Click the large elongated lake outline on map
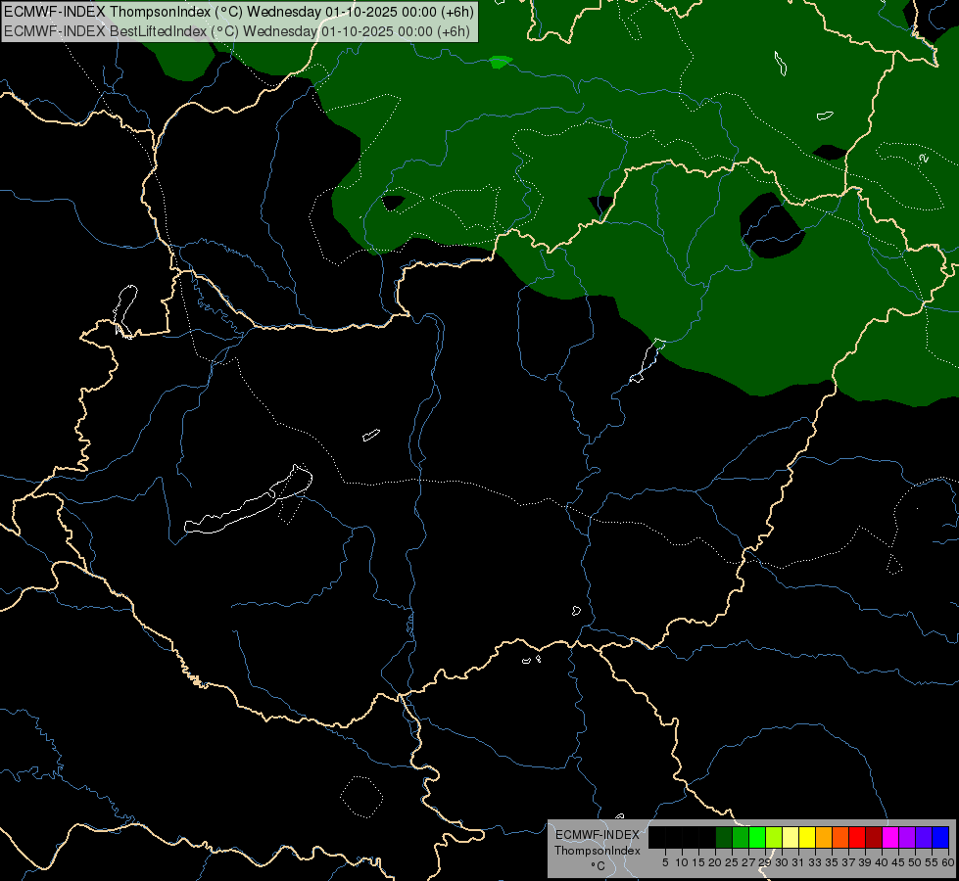959x881 pixels. click(x=248, y=500)
